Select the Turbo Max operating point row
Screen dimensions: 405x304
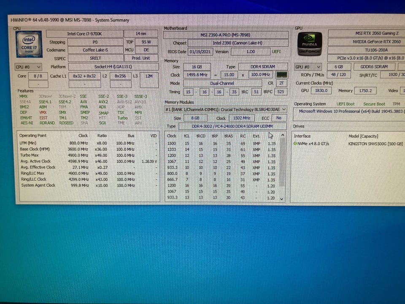pos(89,155)
